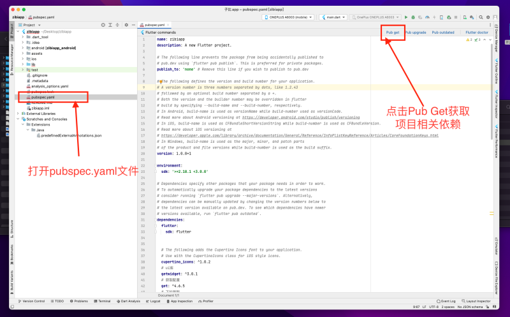The image size is (510, 317).
Task: Toggle the Project side tab
Action: tap(11, 31)
